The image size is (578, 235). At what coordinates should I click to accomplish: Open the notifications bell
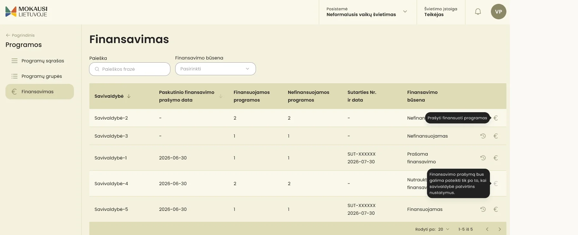(x=478, y=12)
